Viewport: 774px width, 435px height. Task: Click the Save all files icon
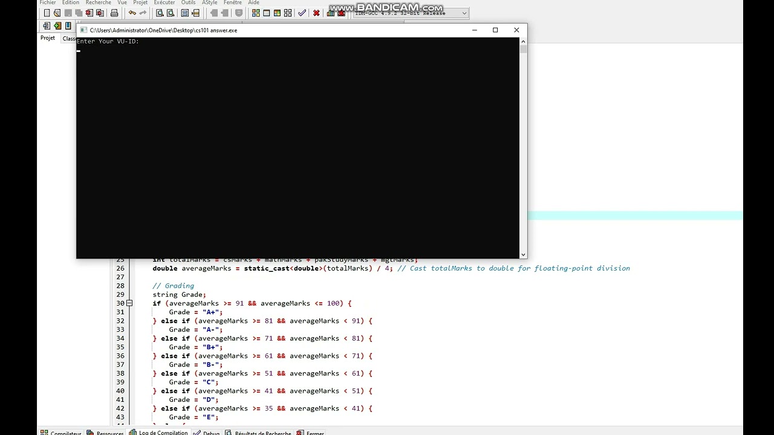[x=79, y=13]
